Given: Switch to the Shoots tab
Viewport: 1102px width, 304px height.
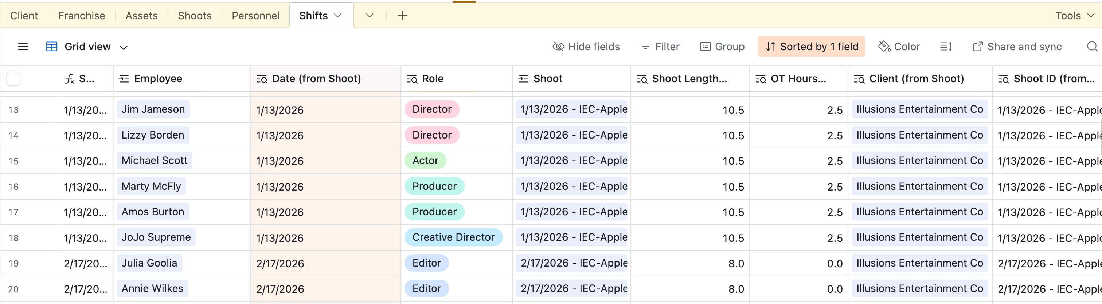Looking at the screenshot, I should (195, 16).
